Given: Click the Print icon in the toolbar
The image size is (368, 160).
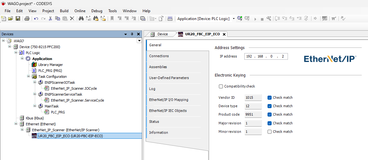Looking at the screenshot, I should [x=27, y=18].
